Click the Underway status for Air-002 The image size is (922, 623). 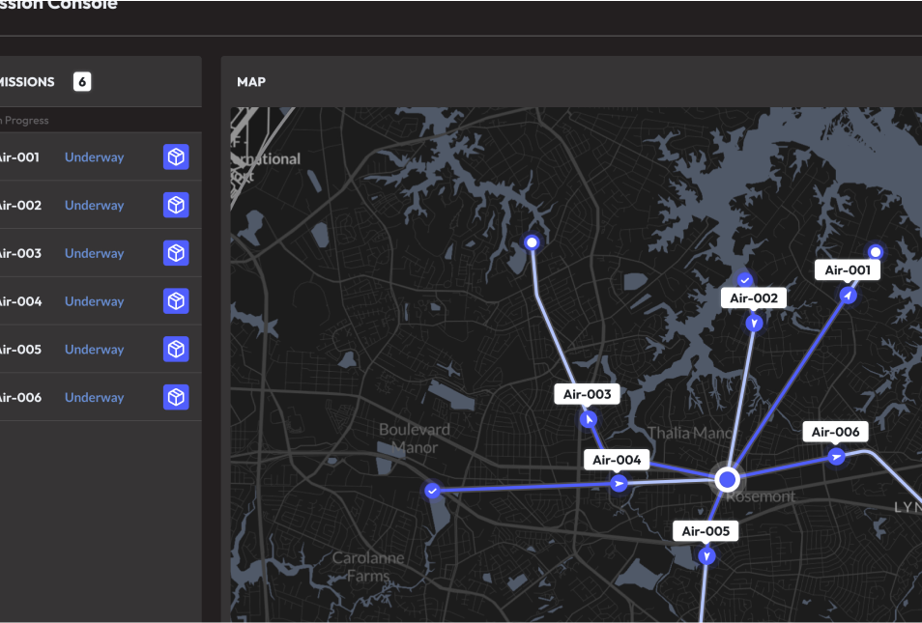[94, 205]
